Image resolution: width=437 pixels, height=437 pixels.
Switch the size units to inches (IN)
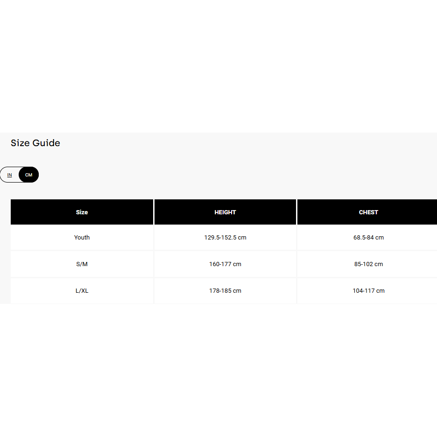[9, 175]
